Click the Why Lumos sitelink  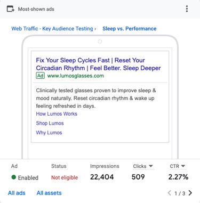pyautogui.click(x=49, y=133)
